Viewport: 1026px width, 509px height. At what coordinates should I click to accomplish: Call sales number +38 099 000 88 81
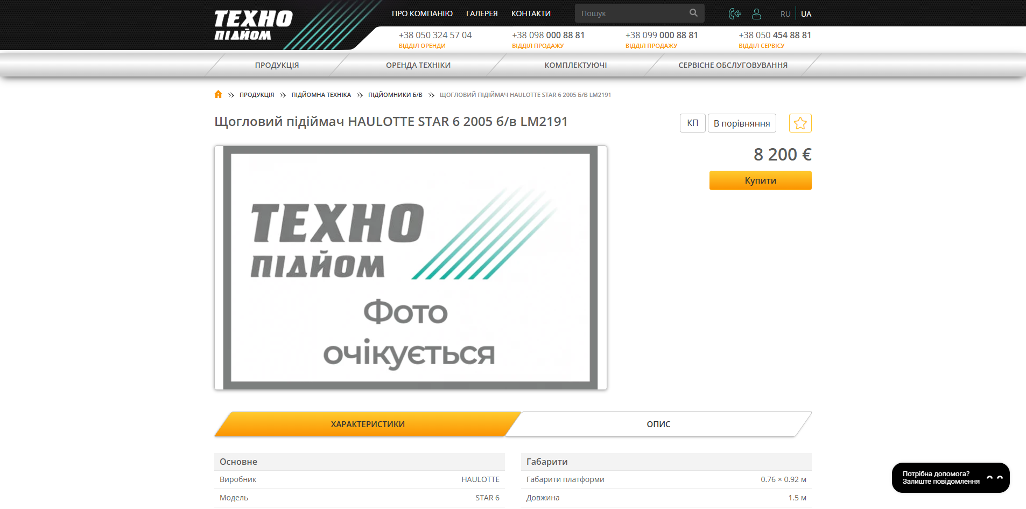tap(662, 35)
